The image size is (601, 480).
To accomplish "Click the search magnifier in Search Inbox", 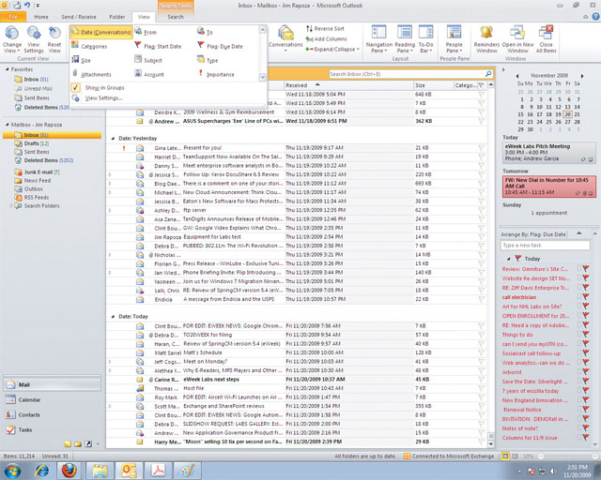I will 488,74.
